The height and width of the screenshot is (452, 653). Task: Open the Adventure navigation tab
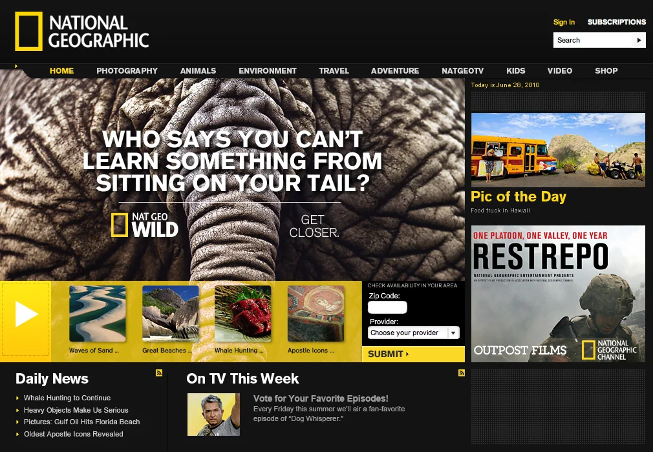click(395, 70)
